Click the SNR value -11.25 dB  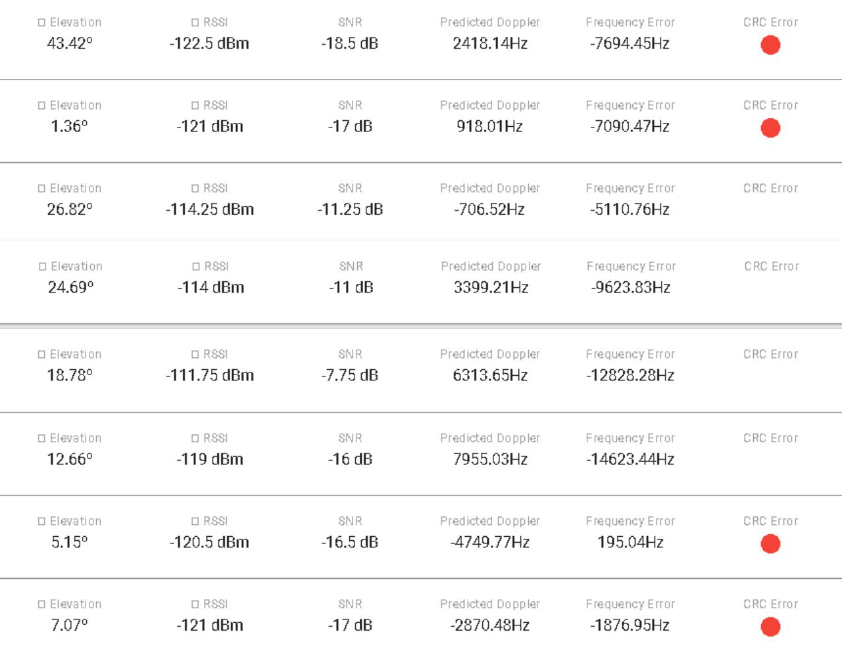point(350,210)
